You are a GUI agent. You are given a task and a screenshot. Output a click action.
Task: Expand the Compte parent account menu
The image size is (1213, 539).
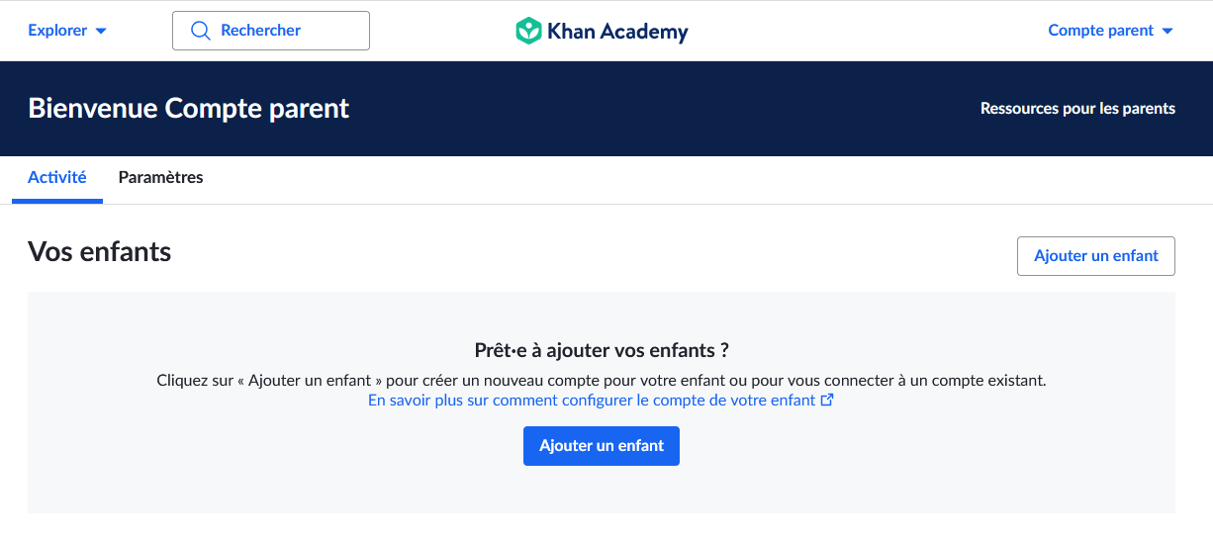point(1111,31)
